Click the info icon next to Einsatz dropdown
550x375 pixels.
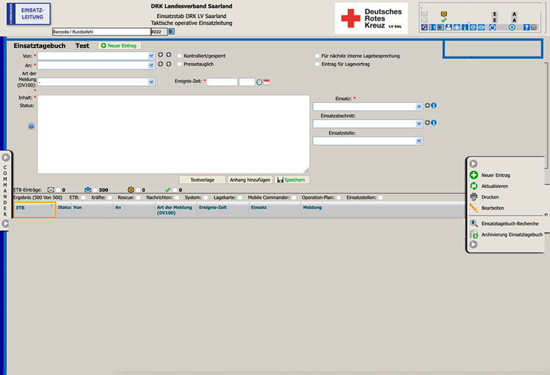[x=434, y=106]
